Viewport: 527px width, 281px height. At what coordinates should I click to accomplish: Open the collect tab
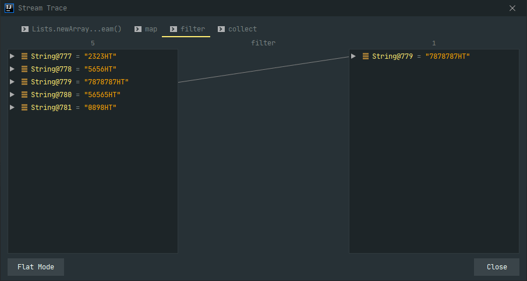pos(242,29)
